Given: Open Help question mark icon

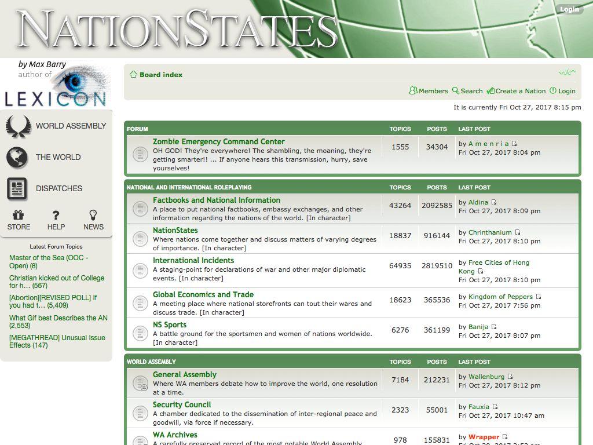Looking at the screenshot, I should [x=56, y=216].
